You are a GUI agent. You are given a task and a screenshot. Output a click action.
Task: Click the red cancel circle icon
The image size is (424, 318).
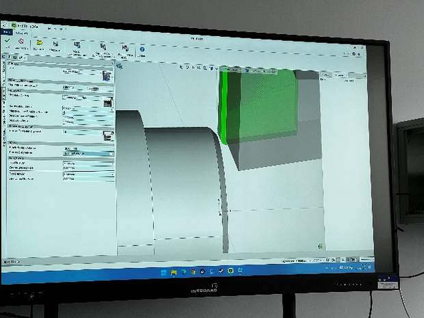pyautogui.click(x=21, y=41)
